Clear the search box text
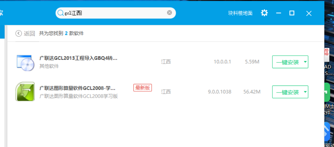Screen dimensions: 334x147 169,13
